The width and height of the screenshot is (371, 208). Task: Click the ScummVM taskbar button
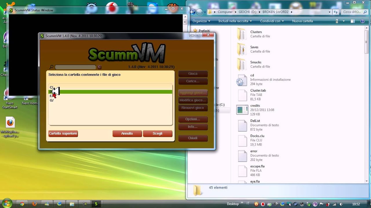[x=96, y=204]
